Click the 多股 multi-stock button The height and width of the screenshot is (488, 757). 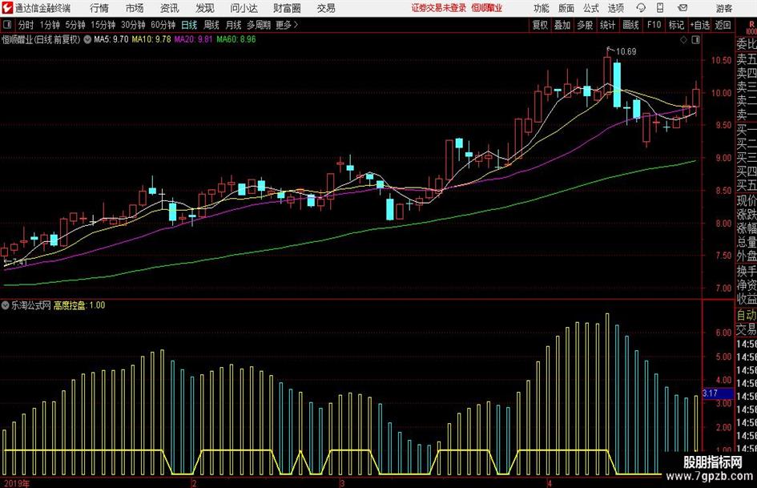click(585, 25)
